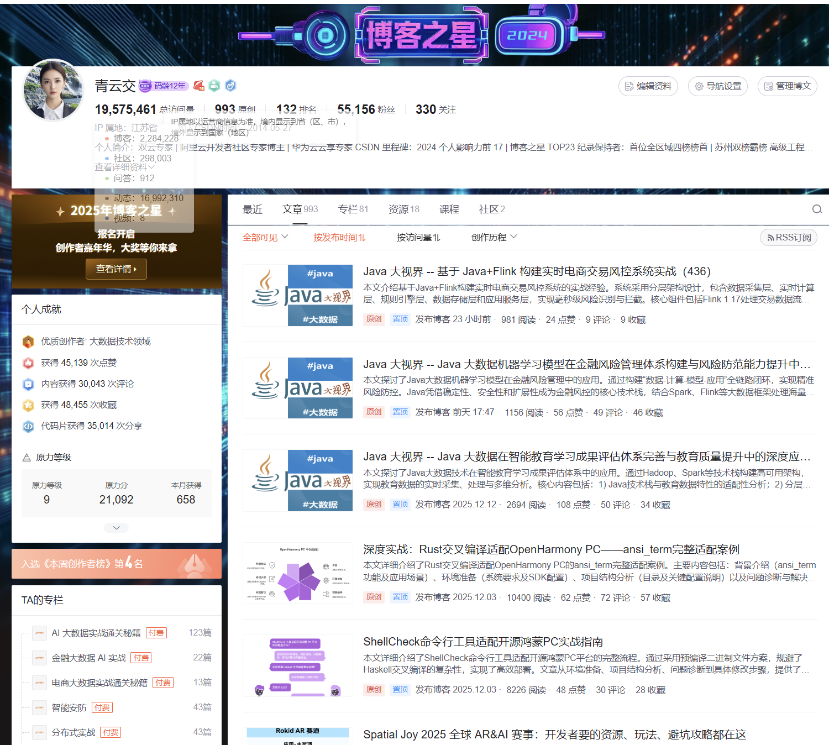
Task: Click thumbnail of Java+Flink 风控系统 article
Action: click(298, 295)
